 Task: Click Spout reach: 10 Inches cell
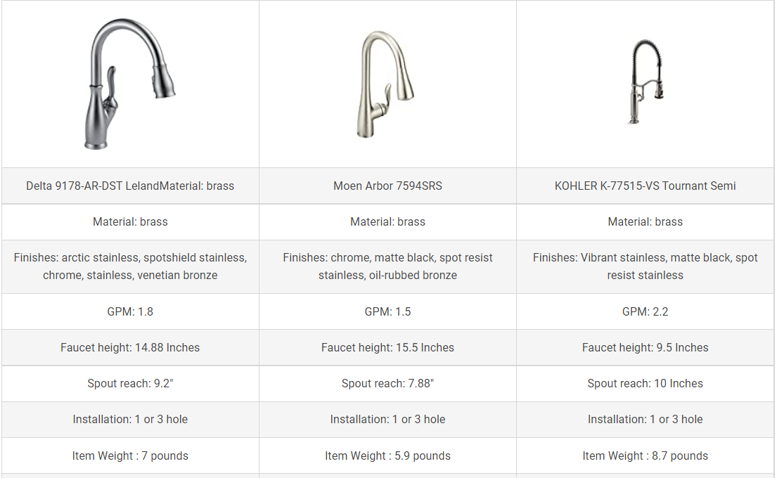pyautogui.click(x=645, y=383)
